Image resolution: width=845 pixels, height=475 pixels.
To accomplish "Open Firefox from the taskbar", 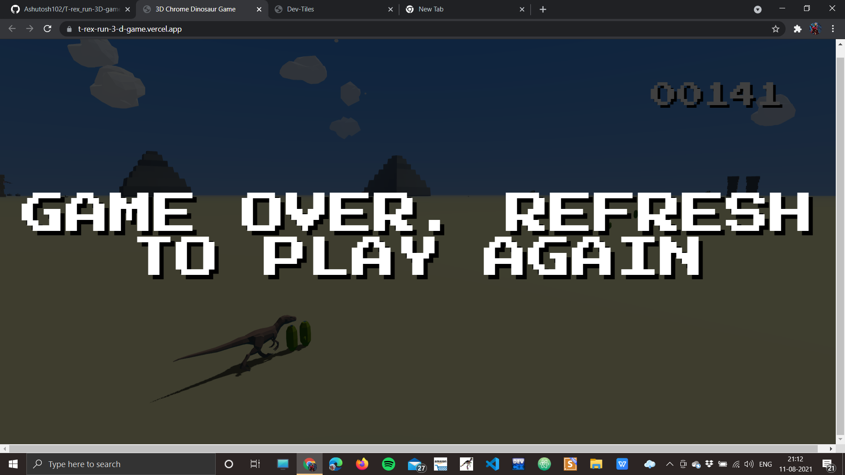I will pos(362,464).
